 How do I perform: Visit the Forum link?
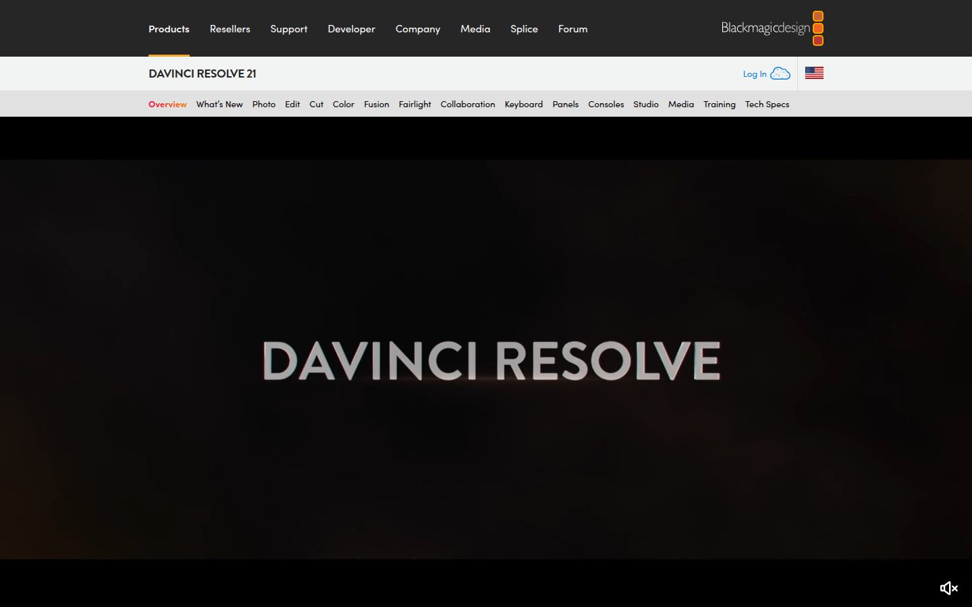point(572,29)
